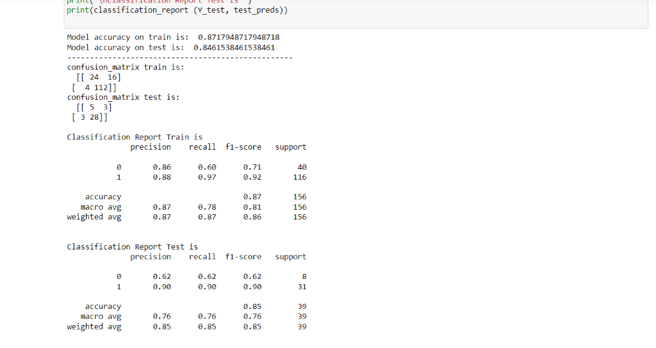Click the test confusion matrix row [ 3 28]]
Screen dimensions: 656x348
[x=90, y=117]
